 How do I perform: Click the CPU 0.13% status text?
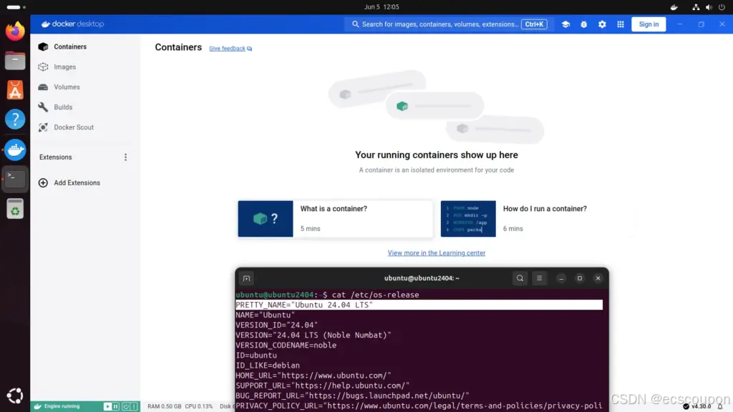[199, 406]
